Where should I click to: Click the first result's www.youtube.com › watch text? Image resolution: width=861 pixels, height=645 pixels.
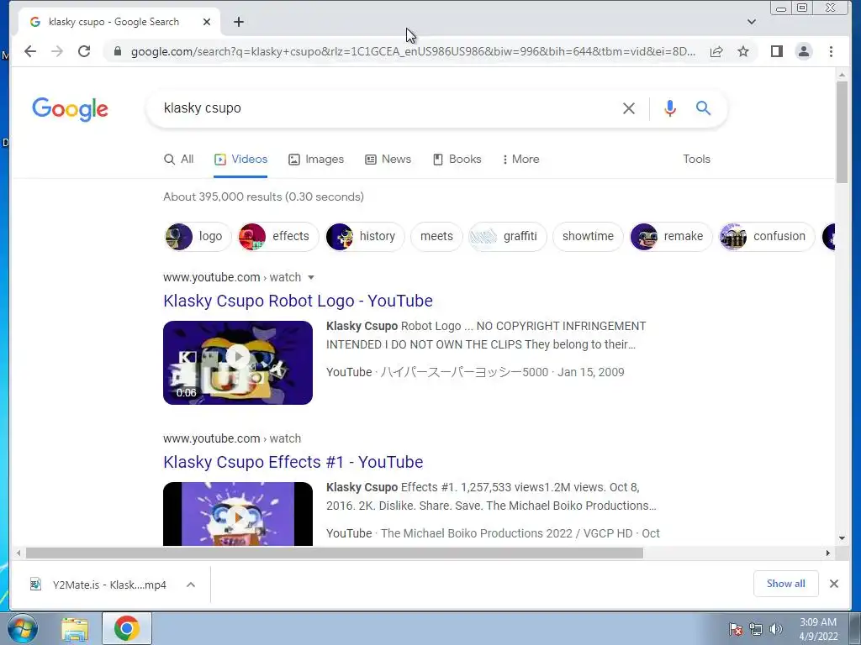pyautogui.click(x=232, y=277)
